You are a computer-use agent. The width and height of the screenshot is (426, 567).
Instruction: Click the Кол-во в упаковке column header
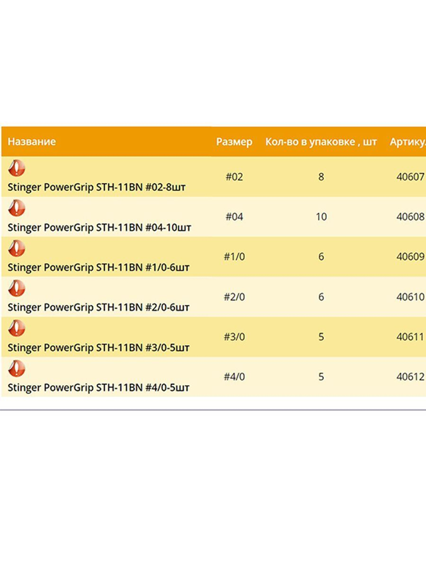pyautogui.click(x=321, y=142)
